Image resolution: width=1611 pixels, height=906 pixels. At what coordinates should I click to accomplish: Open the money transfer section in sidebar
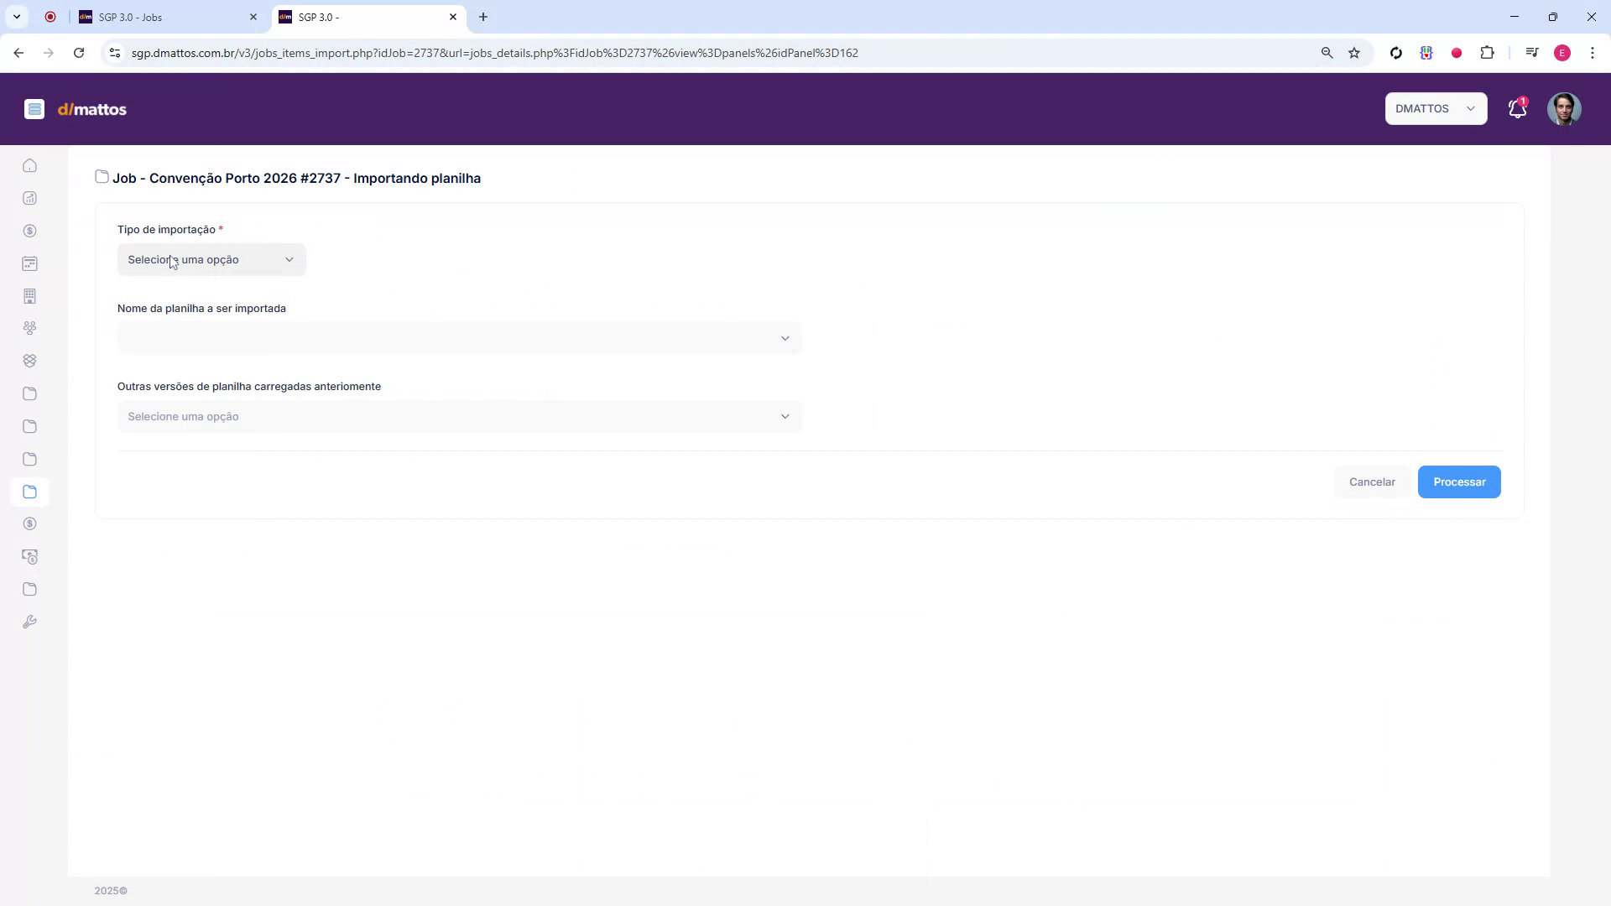[x=30, y=556]
